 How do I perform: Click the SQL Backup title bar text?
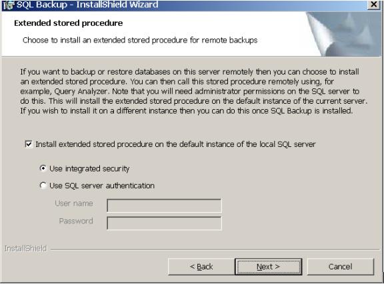click(x=87, y=5)
